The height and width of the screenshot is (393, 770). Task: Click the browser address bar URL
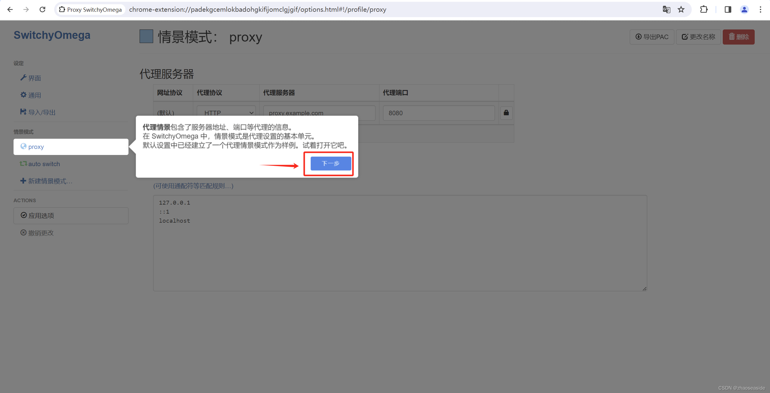(258, 10)
